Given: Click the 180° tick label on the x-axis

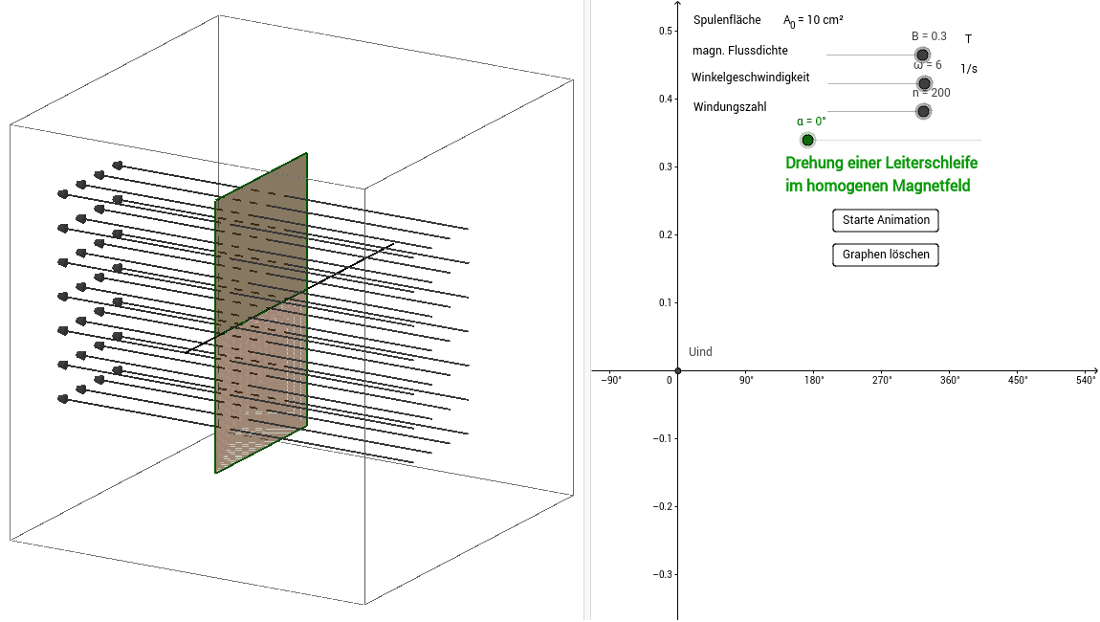Looking at the screenshot, I should tap(814, 380).
